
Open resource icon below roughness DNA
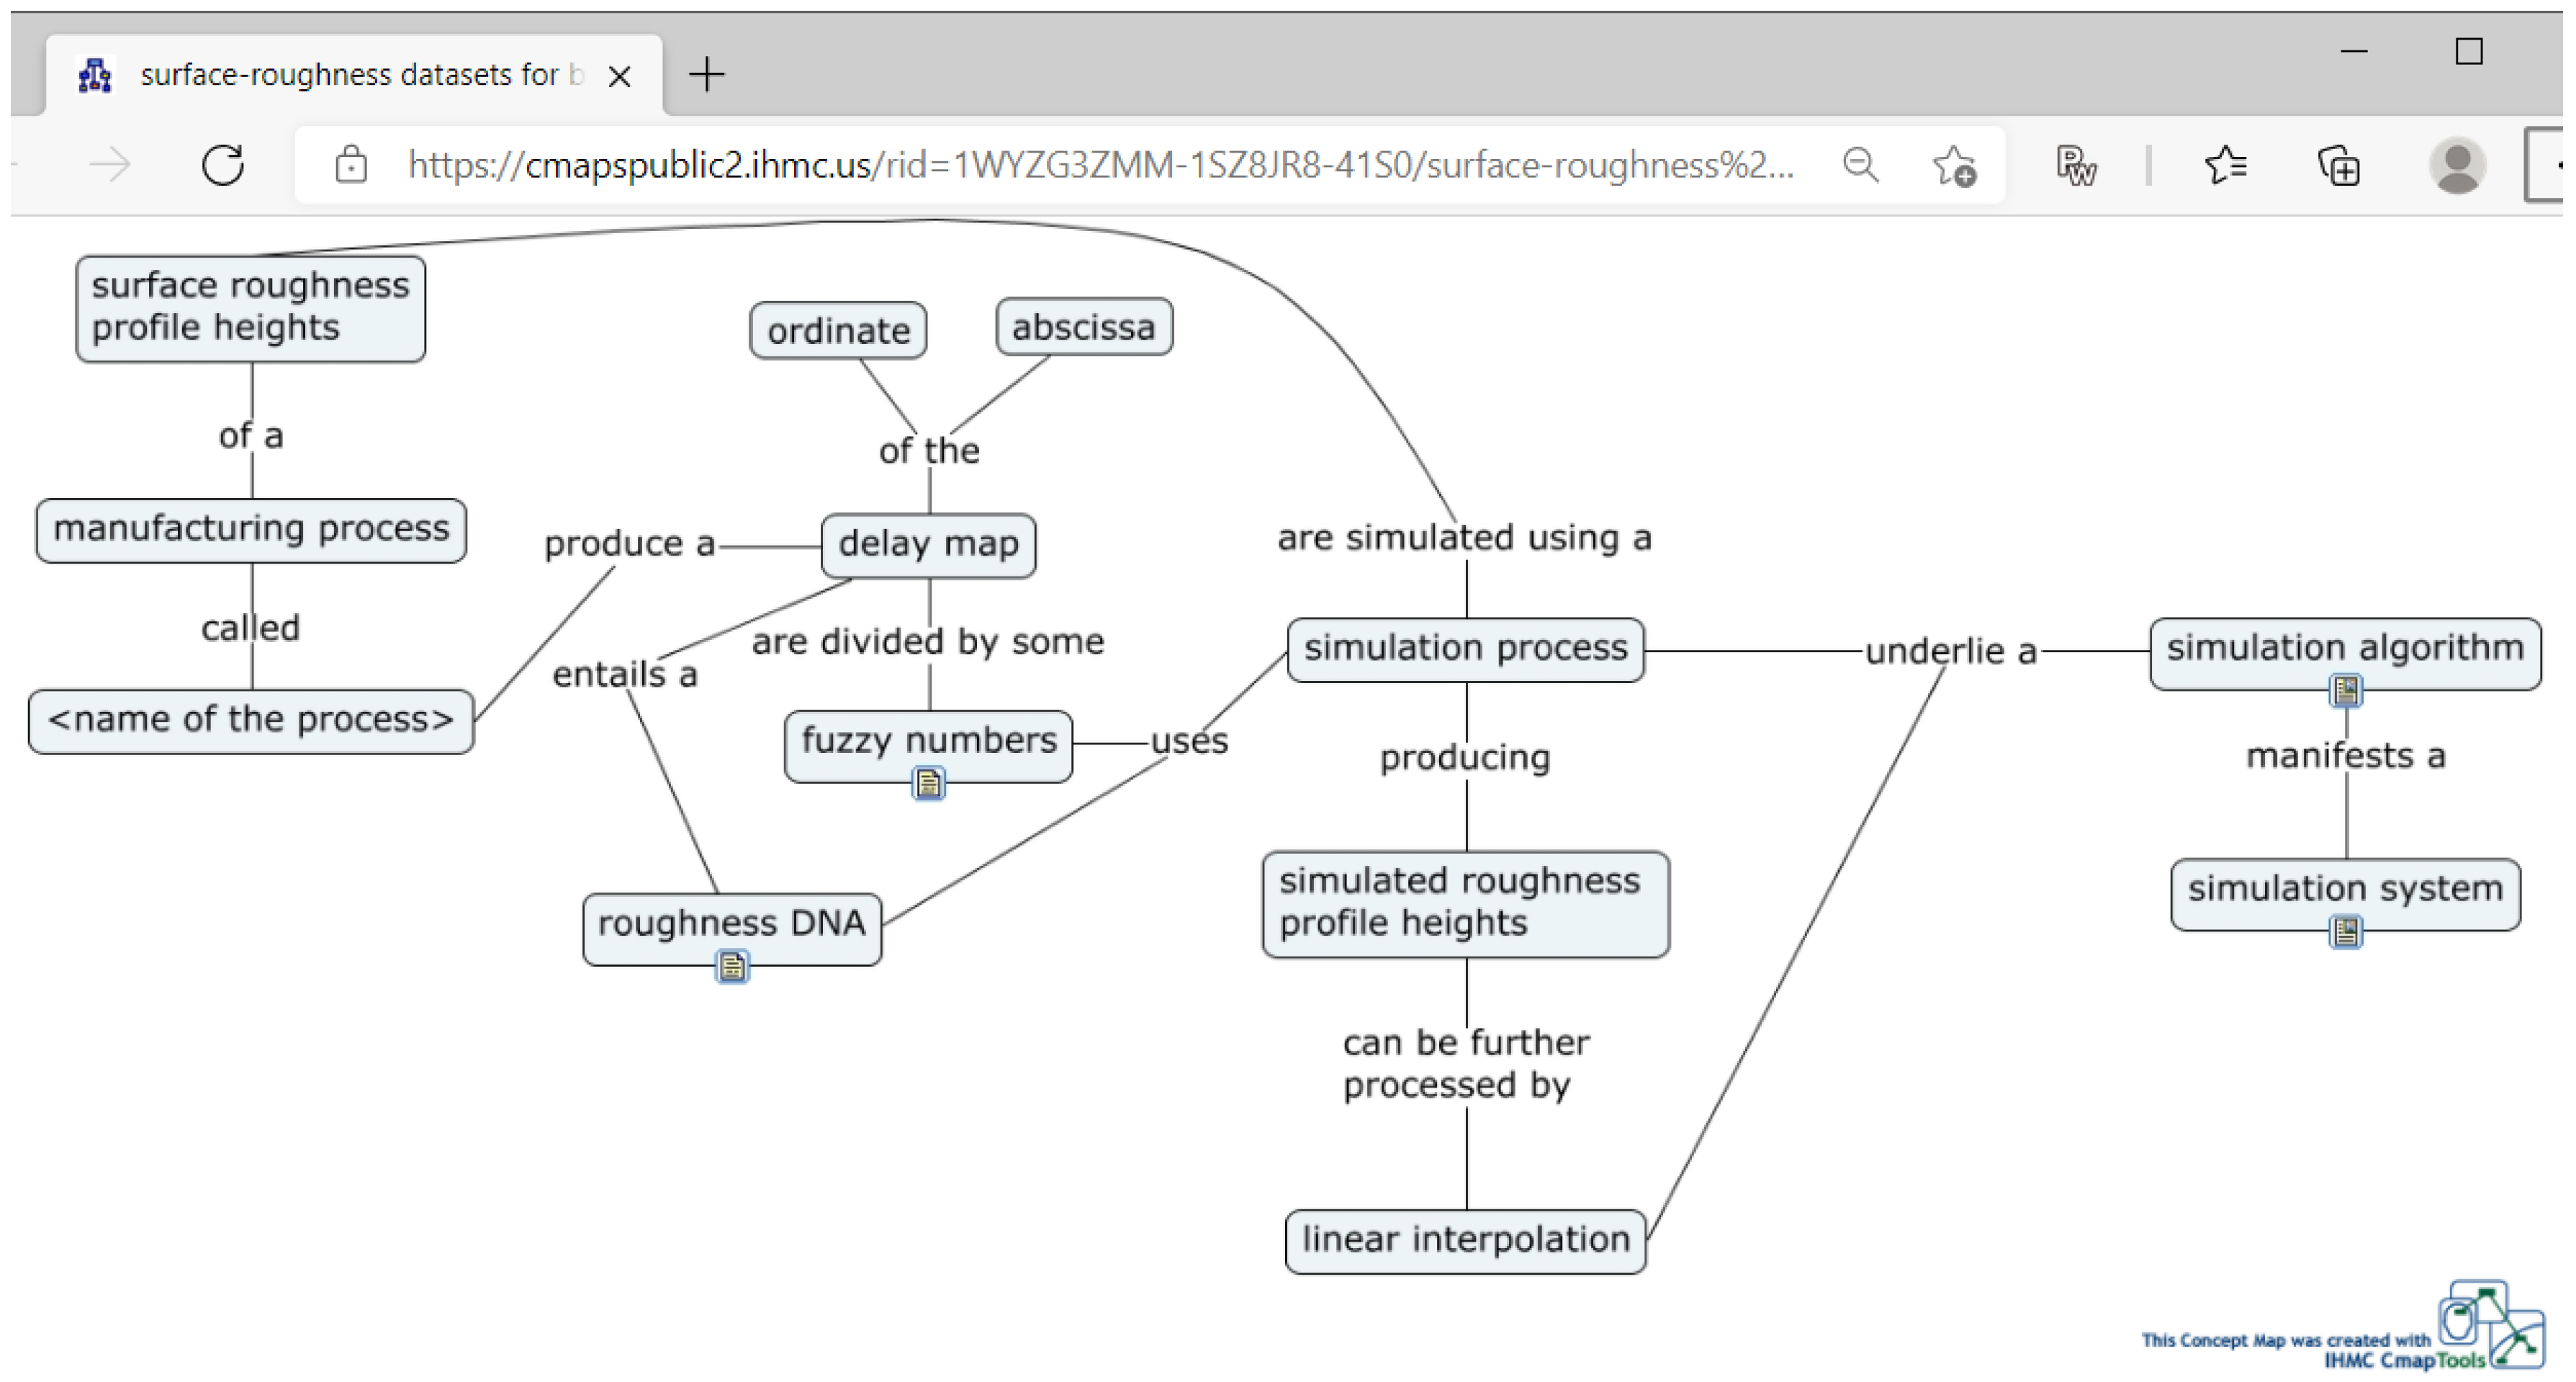point(732,966)
